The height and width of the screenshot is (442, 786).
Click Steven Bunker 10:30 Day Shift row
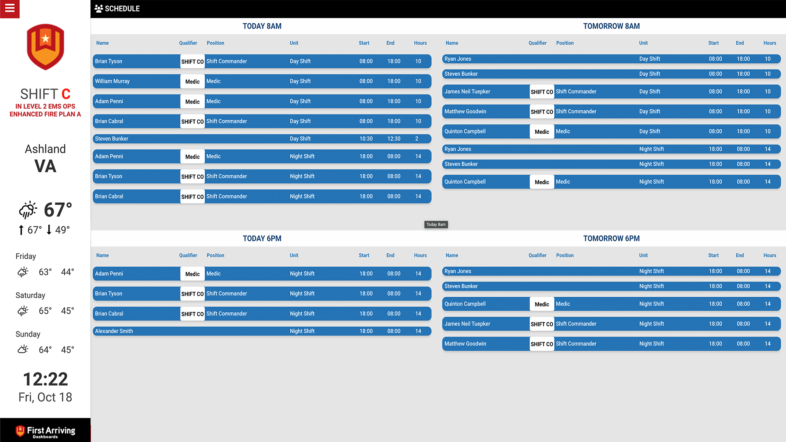[262, 139]
